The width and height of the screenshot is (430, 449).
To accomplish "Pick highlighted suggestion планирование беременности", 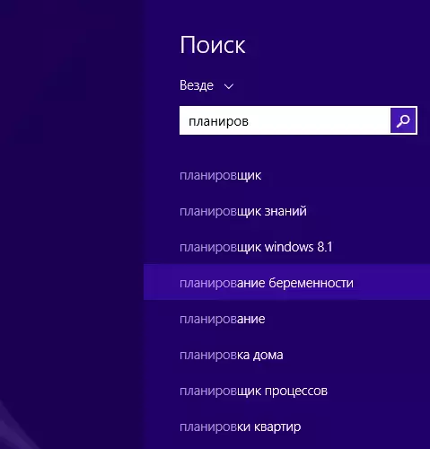I will point(286,282).
